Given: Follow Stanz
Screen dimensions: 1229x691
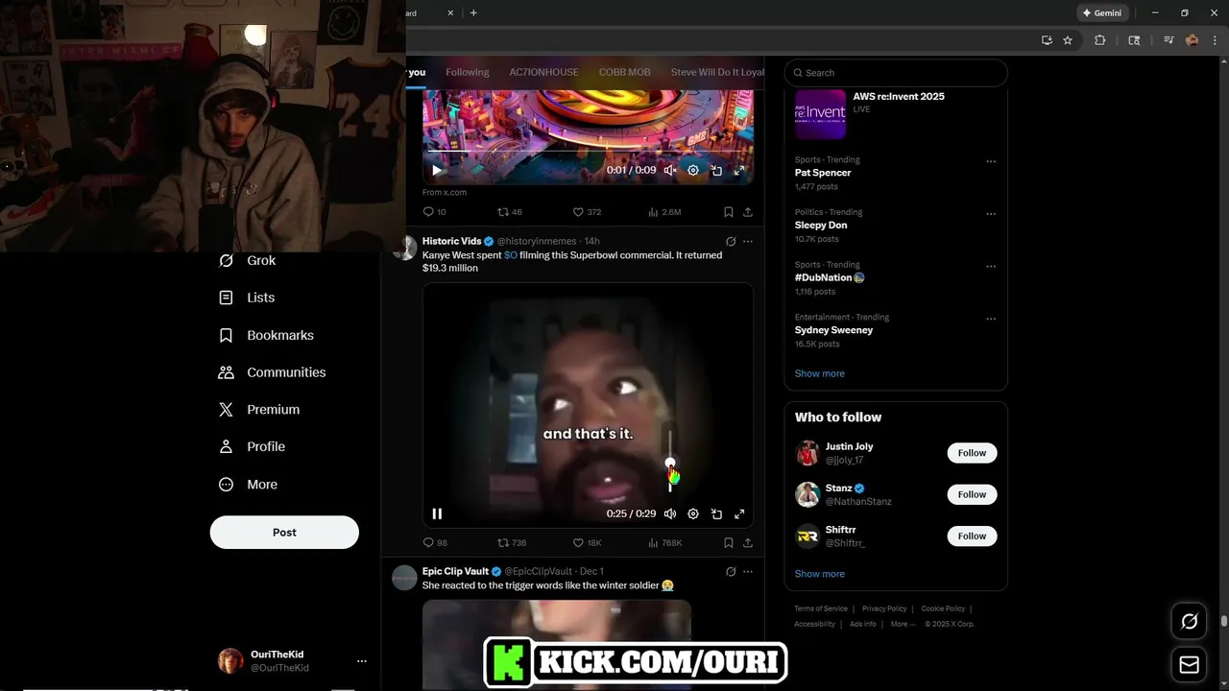Looking at the screenshot, I should pos(972,494).
